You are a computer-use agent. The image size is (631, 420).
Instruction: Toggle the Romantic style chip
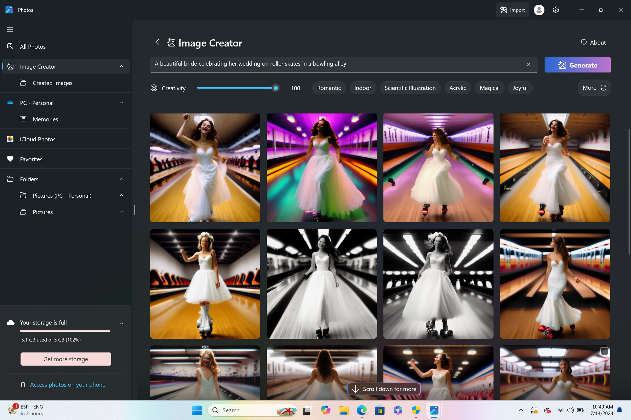coord(329,88)
